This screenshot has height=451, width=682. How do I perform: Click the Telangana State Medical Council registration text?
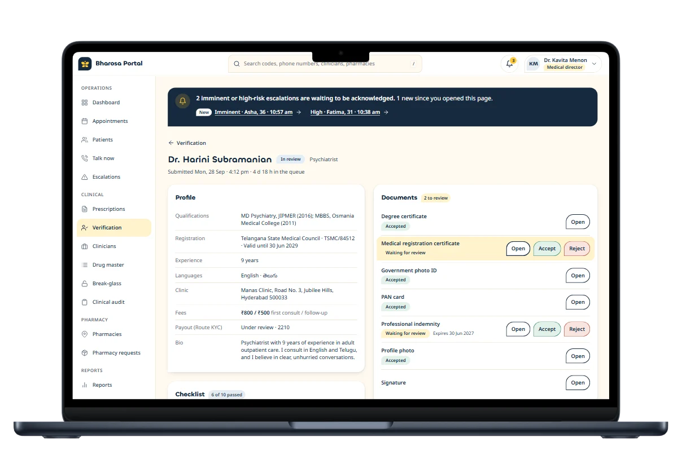pyautogui.click(x=298, y=242)
